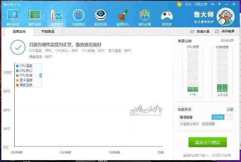Click the 清理优化 broom icon

coord(122,17)
